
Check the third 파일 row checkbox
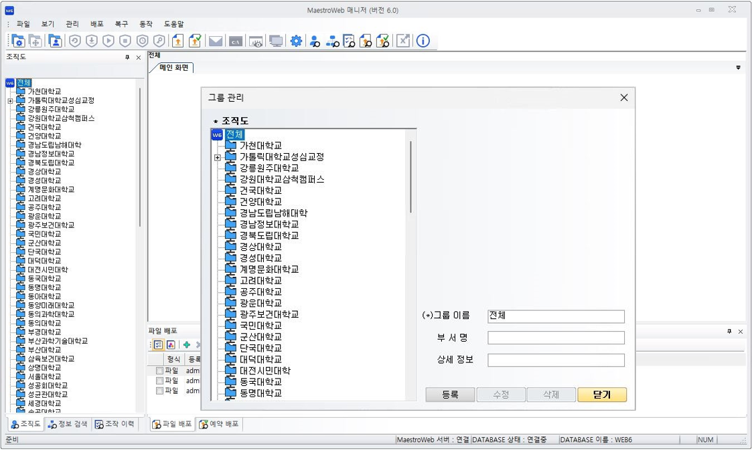159,390
